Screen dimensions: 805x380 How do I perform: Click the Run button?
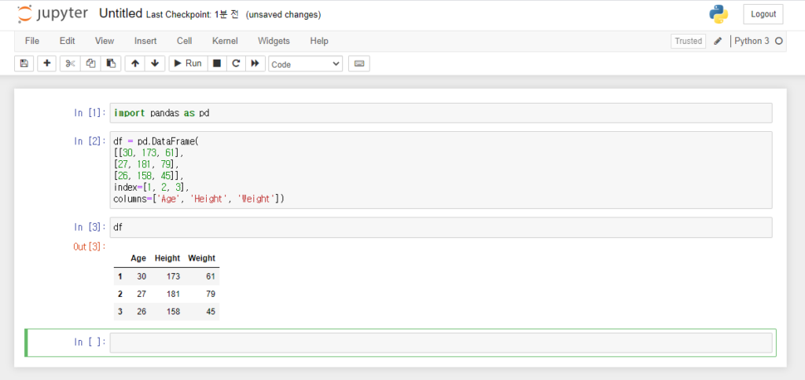pyautogui.click(x=189, y=64)
